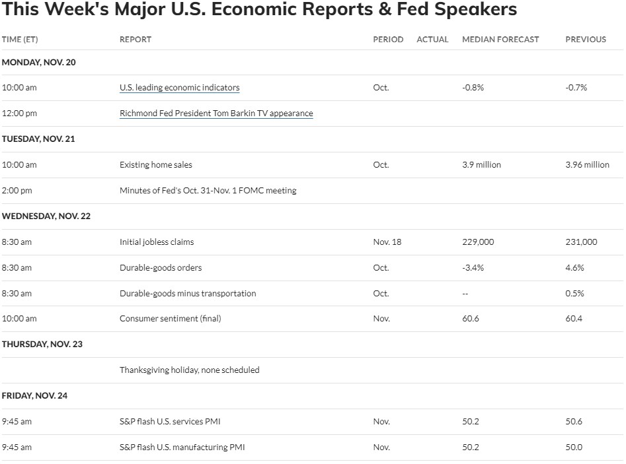Click the PREVIOUS column header
This screenshot has height=464, width=626.
585,39
